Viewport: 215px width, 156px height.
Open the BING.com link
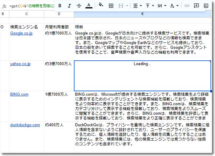[19, 94]
